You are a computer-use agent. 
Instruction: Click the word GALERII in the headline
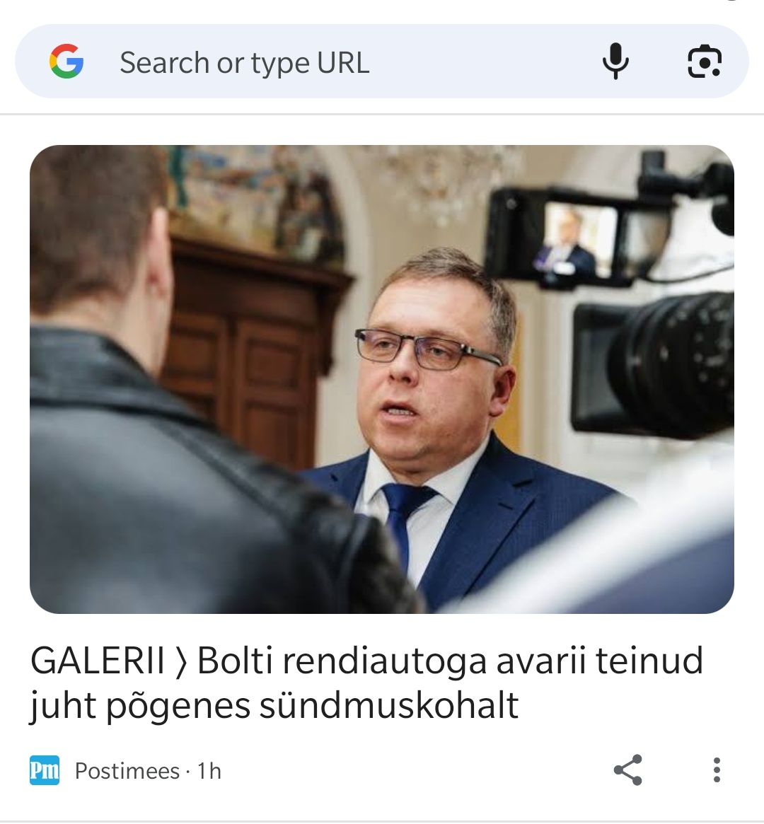click(98, 661)
